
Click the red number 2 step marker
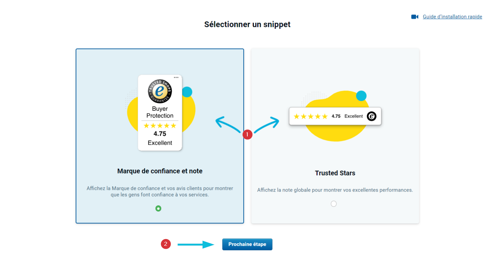166,244
